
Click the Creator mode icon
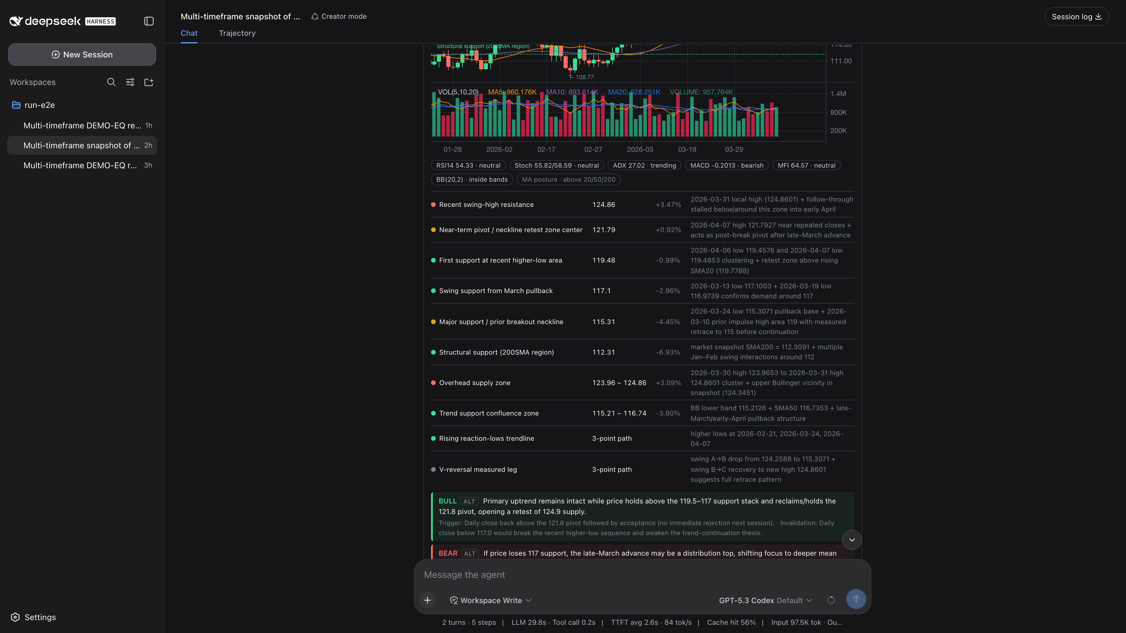(x=315, y=17)
